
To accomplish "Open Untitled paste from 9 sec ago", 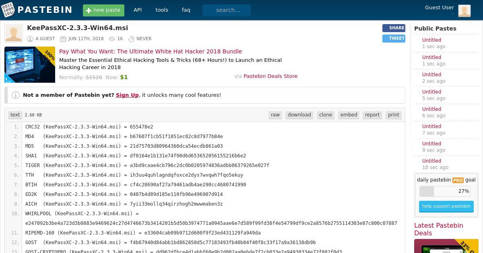I will 431,144.
